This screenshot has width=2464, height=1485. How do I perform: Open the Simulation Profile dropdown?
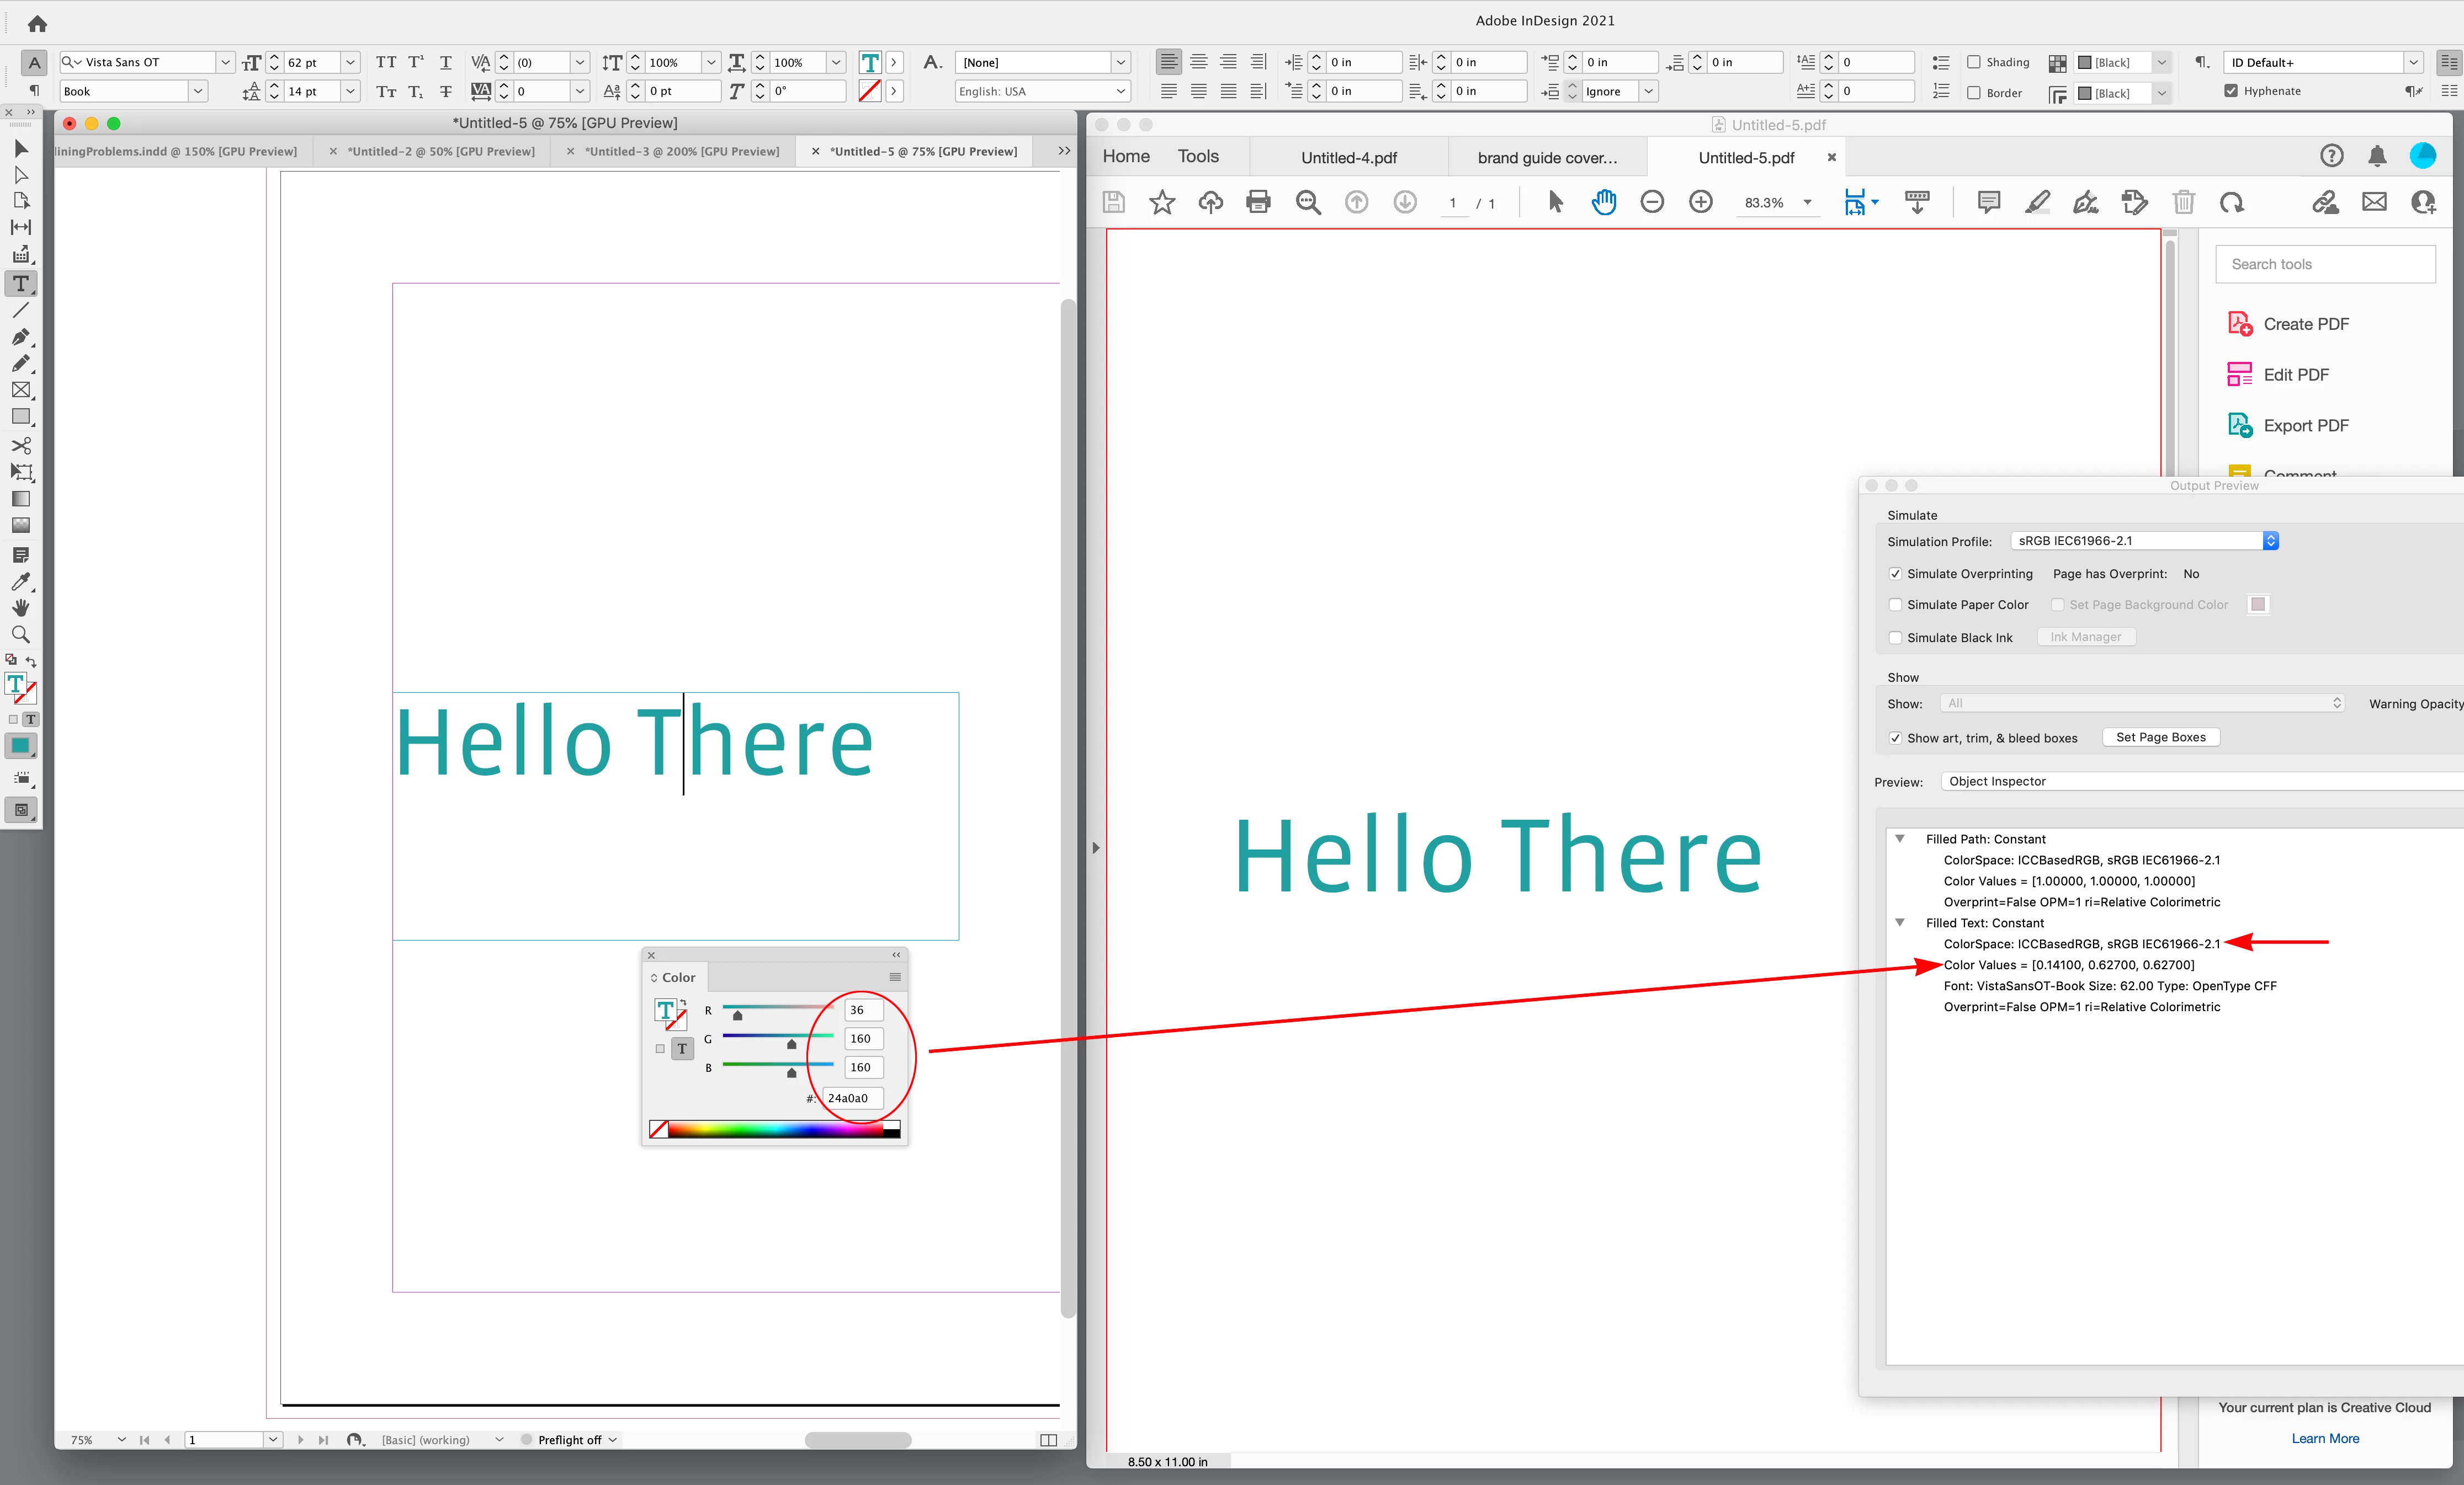point(2270,541)
